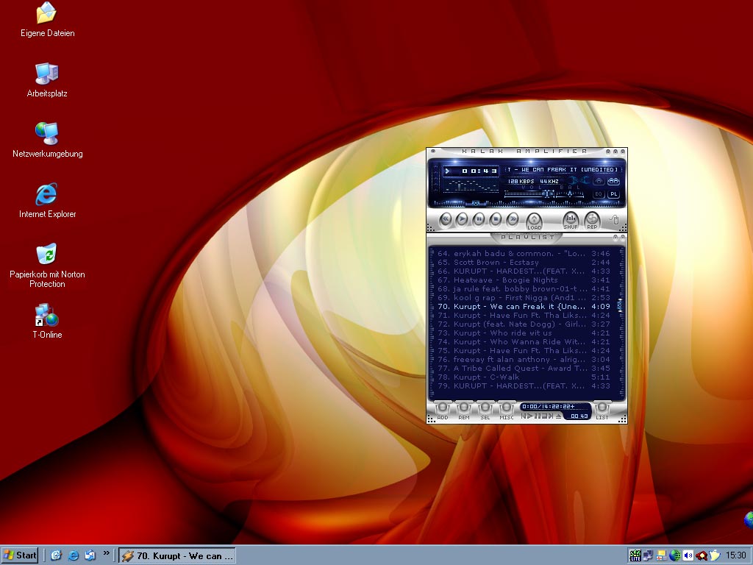Image resolution: width=753 pixels, height=565 pixels.
Task: Select track 71 Kurupt - Have Fun
Action: pos(524,315)
